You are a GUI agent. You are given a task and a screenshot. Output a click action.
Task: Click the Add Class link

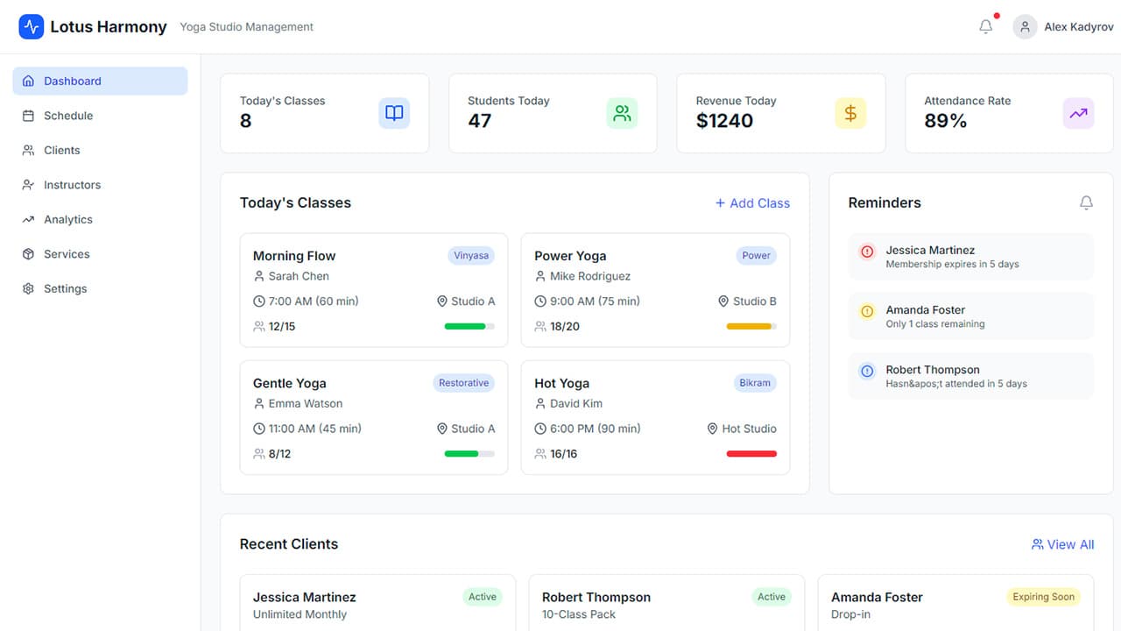(x=751, y=202)
